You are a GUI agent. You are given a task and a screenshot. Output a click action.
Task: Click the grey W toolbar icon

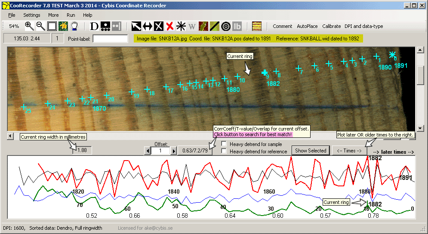tap(192, 26)
